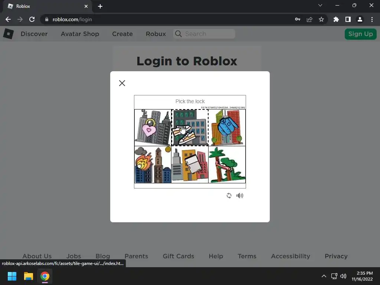This screenshot has width=380, height=285.
Task: Go to the Create page
Action: 122,34
